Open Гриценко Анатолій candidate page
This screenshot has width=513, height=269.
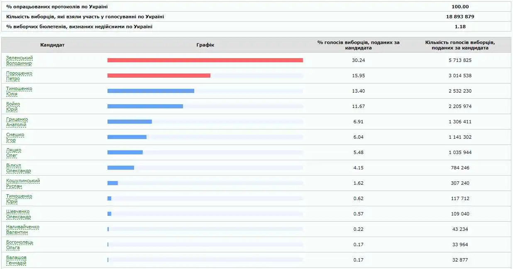coord(17,122)
